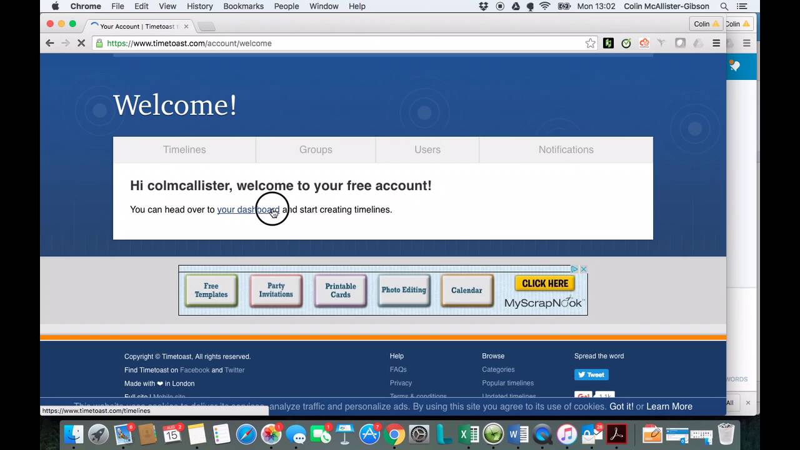The width and height of the screenshot is (800, 450).
Task: Open the Wi-Fi status menu
Action: tap(544, 6)
